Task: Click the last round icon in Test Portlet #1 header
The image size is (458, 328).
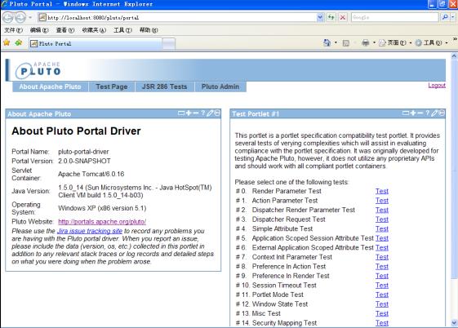Action: pos(442,113)
